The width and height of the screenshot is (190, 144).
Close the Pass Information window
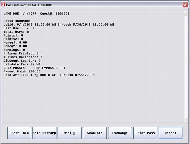click(185, 5)
